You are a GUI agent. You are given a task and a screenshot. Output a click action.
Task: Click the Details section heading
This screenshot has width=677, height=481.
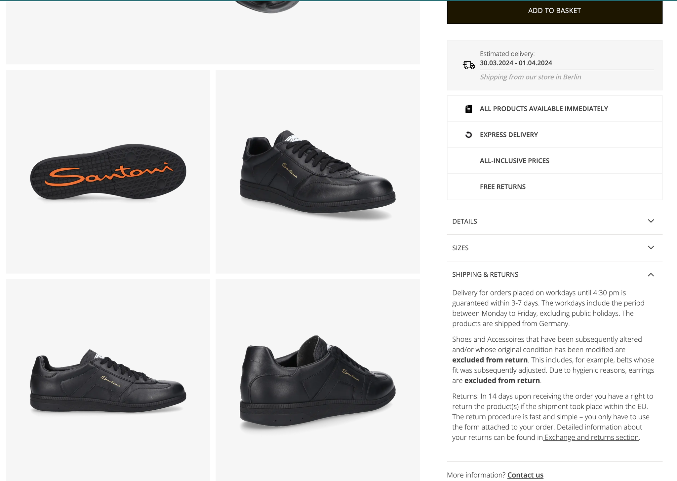click(464, 222)
